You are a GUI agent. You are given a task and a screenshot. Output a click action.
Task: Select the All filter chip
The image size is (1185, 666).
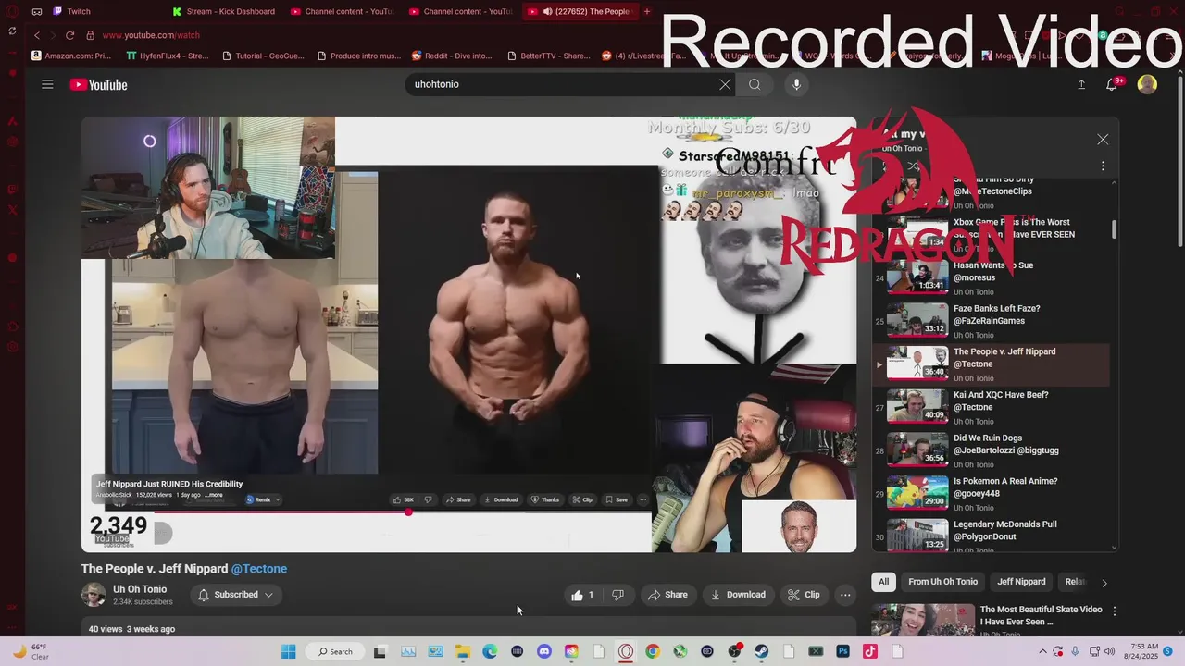coord(883,582)
